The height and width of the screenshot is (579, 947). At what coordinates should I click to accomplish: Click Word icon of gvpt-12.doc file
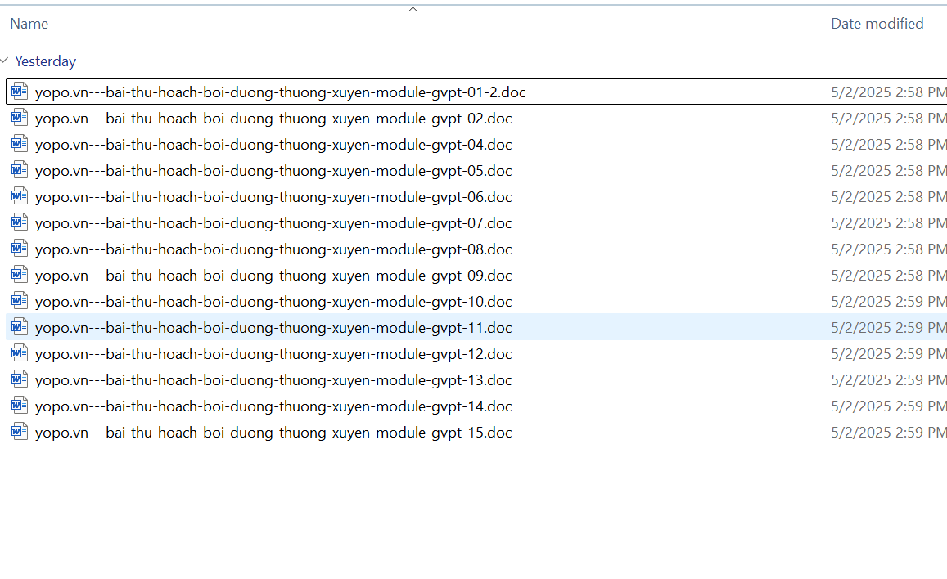tap(20, 353)
